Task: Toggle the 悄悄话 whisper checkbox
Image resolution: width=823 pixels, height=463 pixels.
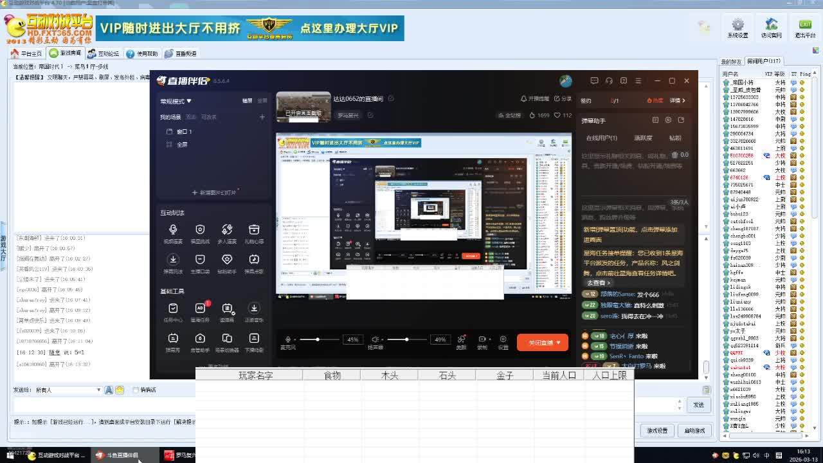Action: [x=136, y=390]
